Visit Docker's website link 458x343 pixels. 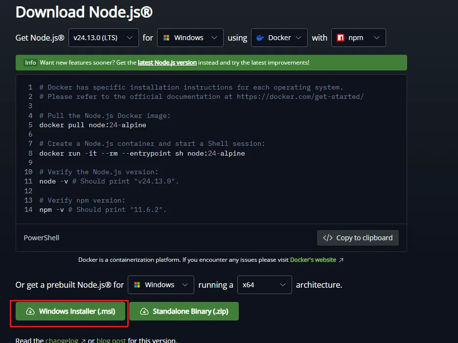[313, 260]
